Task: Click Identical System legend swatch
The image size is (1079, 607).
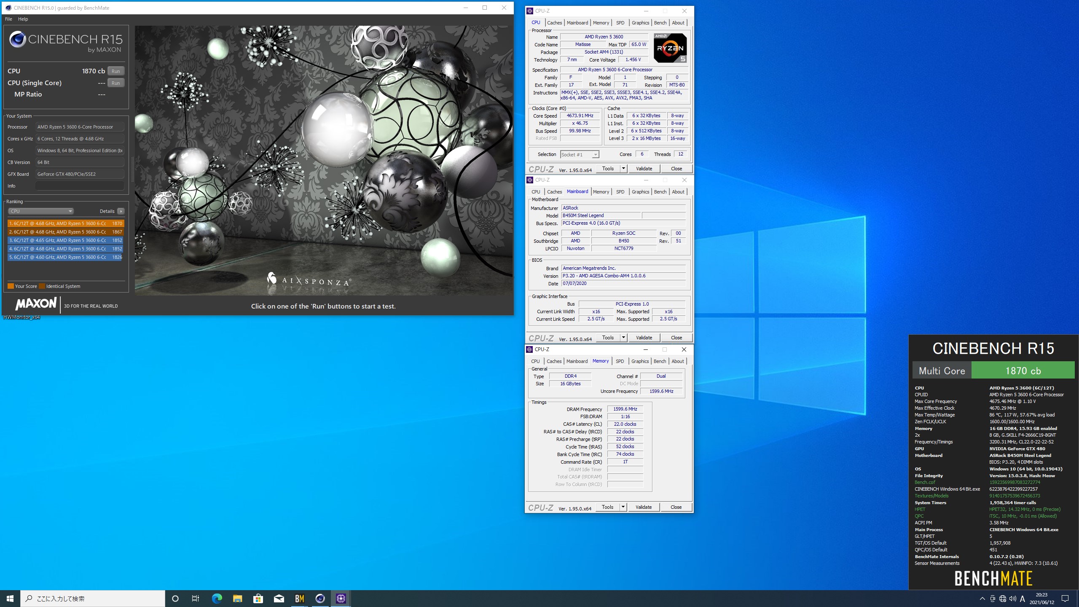Action: (x=42, y=286)
